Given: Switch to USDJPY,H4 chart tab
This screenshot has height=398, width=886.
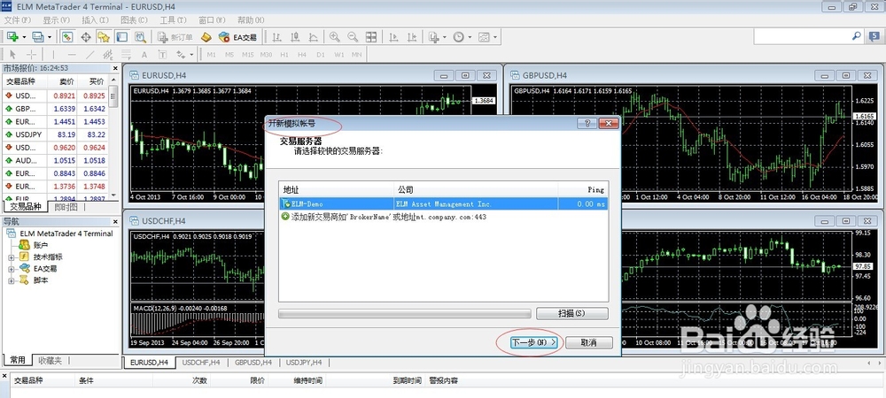Looking at the screenshot, I should (x=303, y=363).
